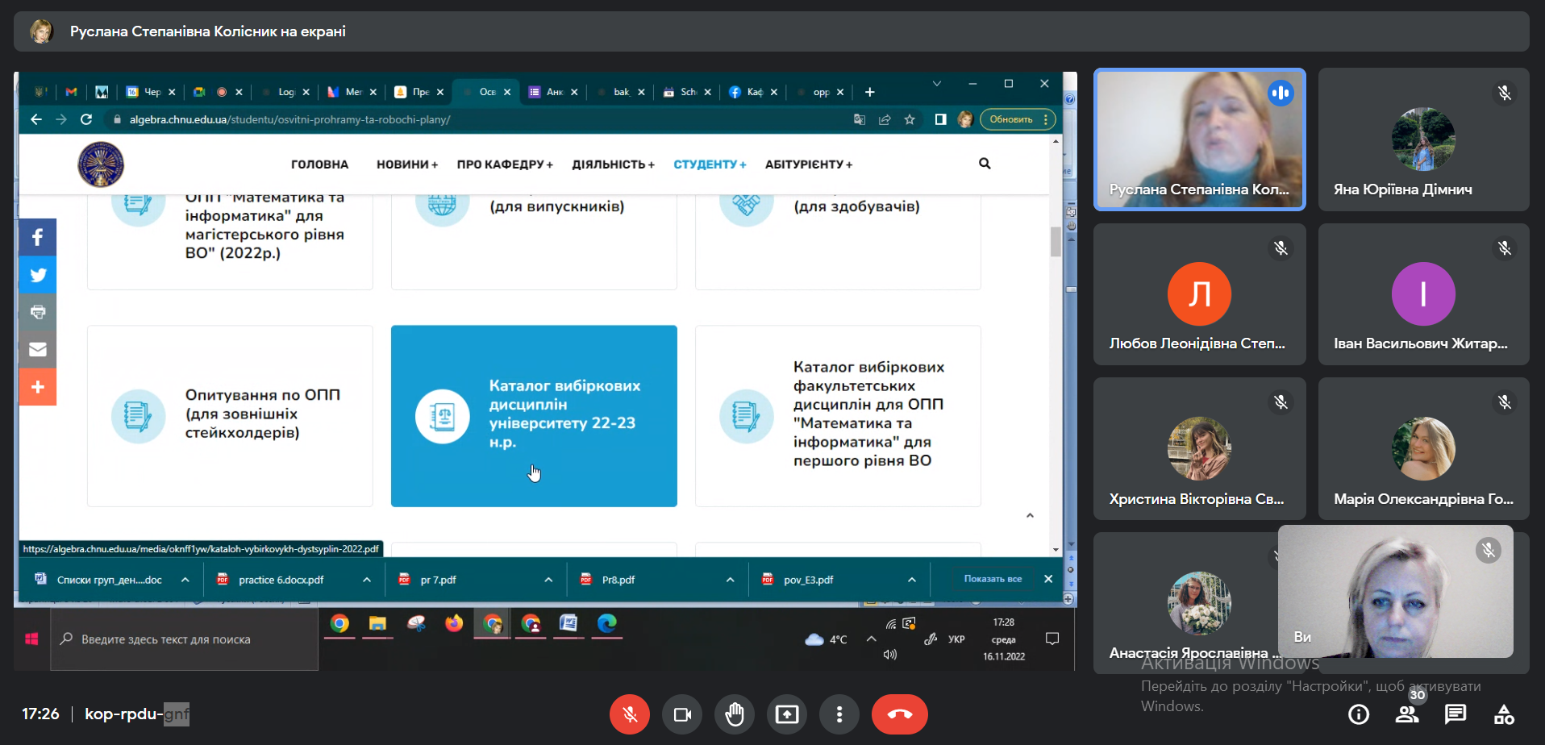Viewport: 1545px width, 745px height.
Task: Click Facebook share icon on sidebar
Action: (x=38, y=237)
